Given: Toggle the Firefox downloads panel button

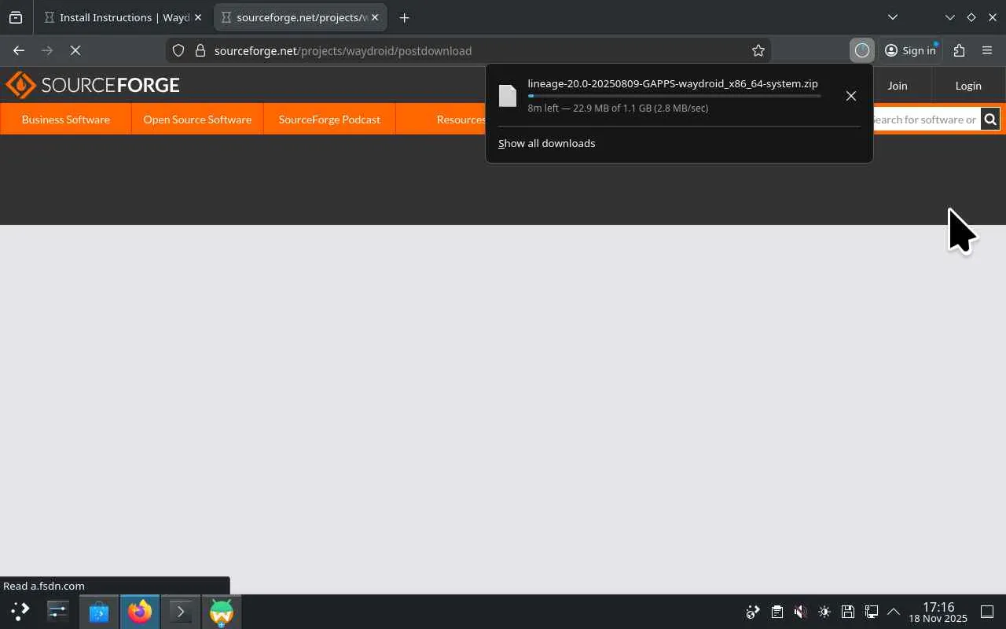Looking at the screenshot, I should click(x=862, y=50).
